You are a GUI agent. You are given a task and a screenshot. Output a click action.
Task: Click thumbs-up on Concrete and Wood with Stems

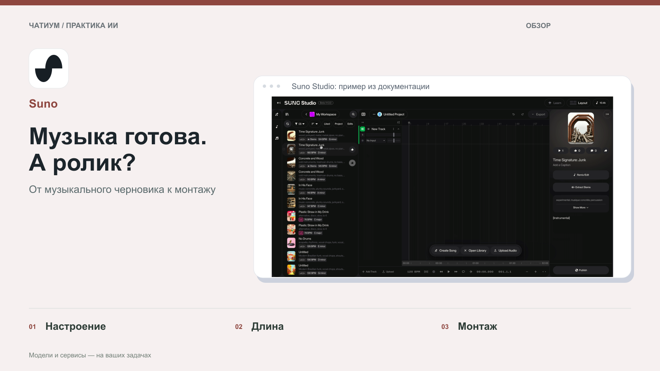pos(352,163)
